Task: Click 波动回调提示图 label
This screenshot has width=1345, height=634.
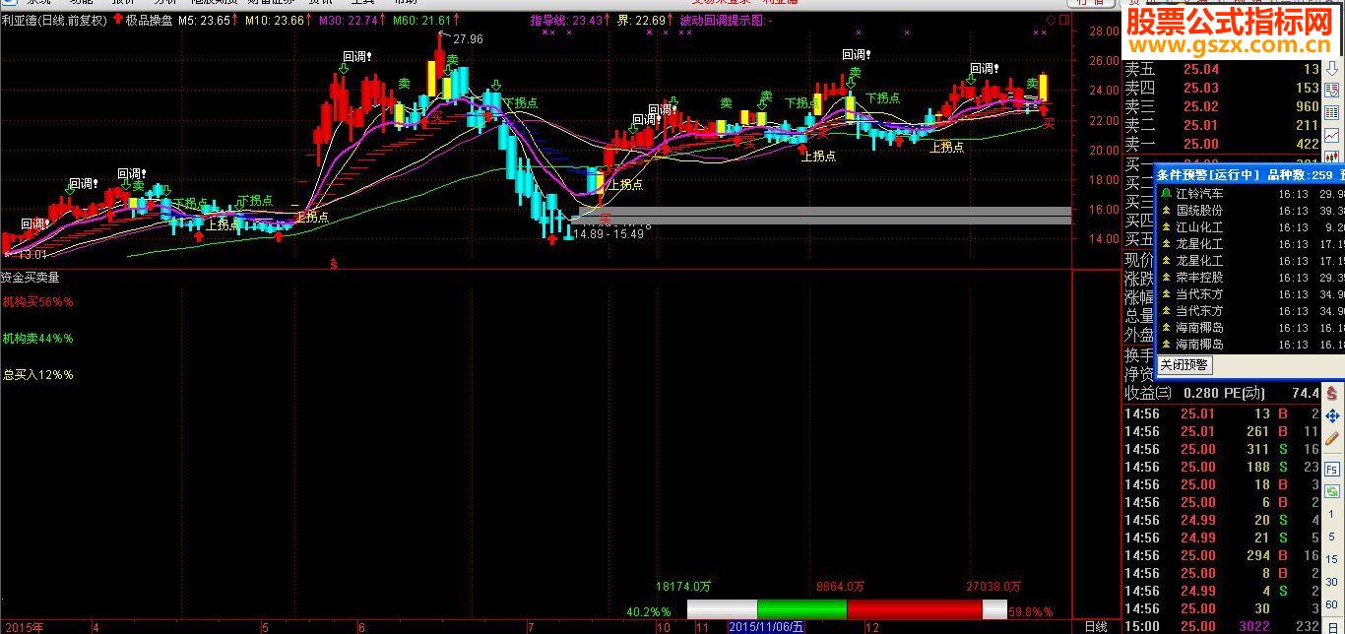Action: click(726, 20)
